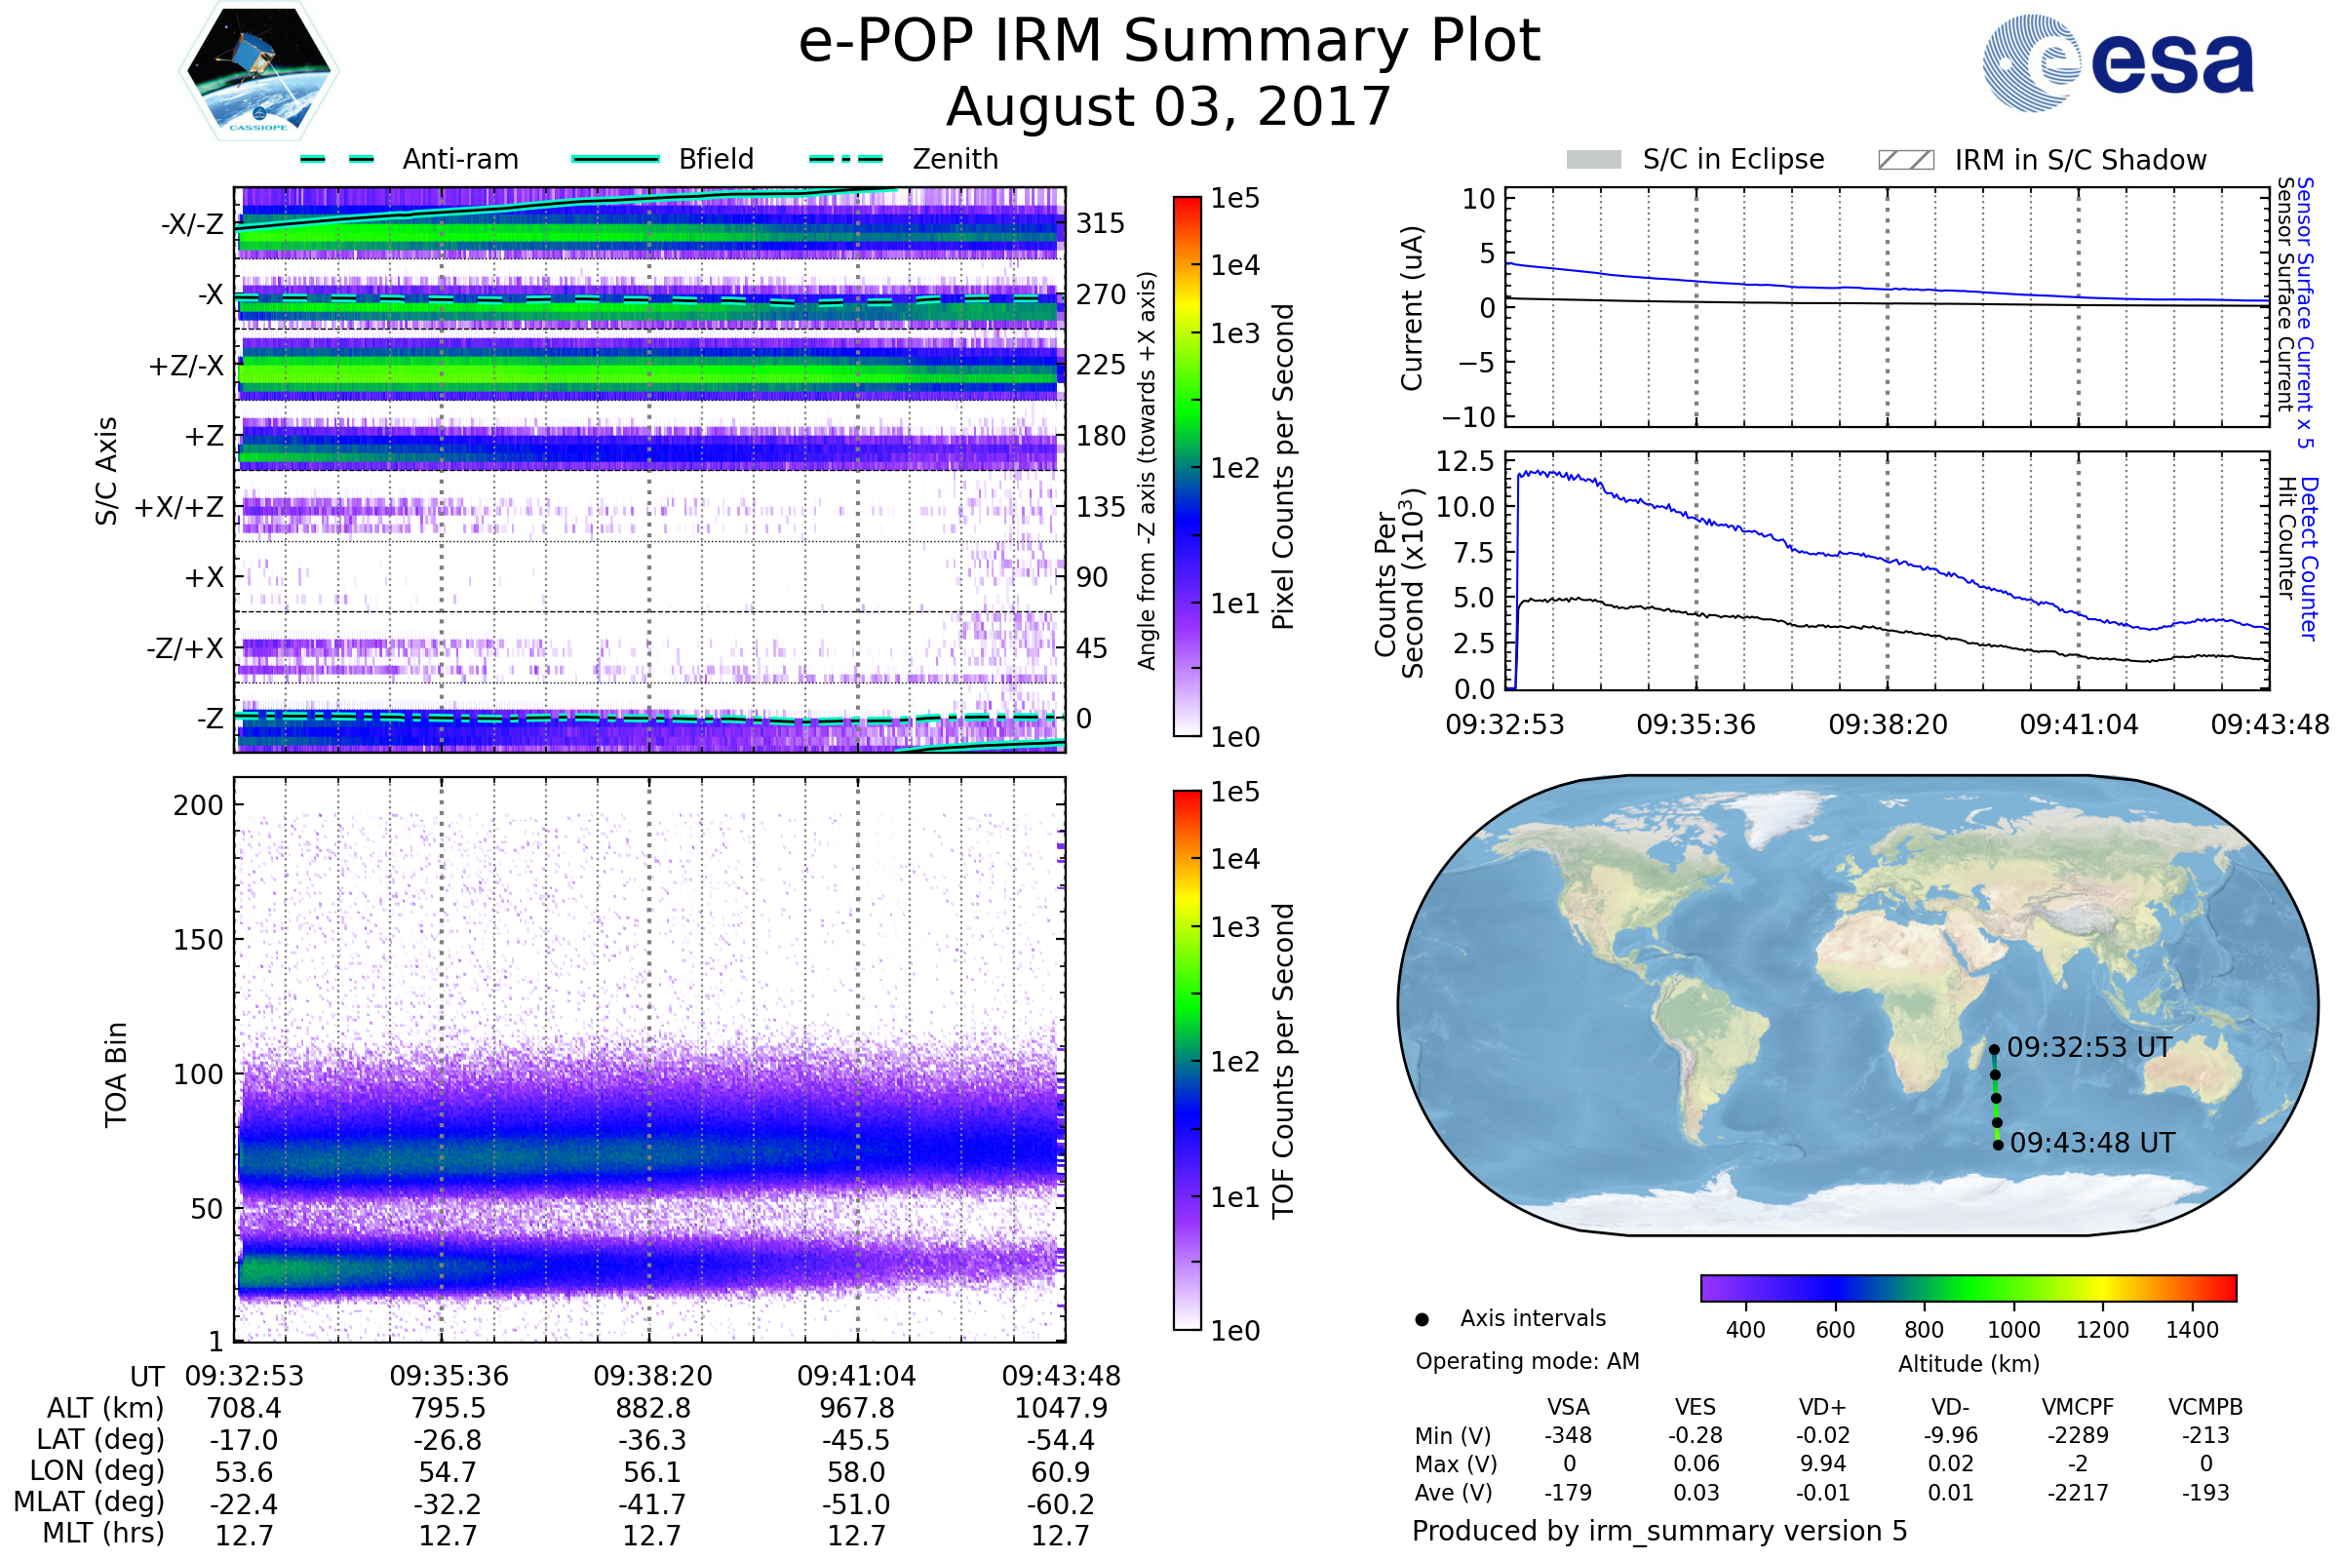Click the Sensor Surface Current x 5 label
This screenshot has width=2340, height=1560.
point(2305,312)
